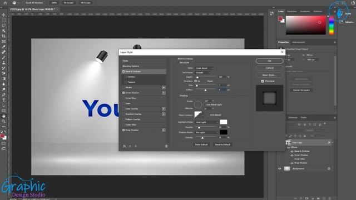356x200 pixels.
Task: Open the Technique dropdown
Action: 202,73
